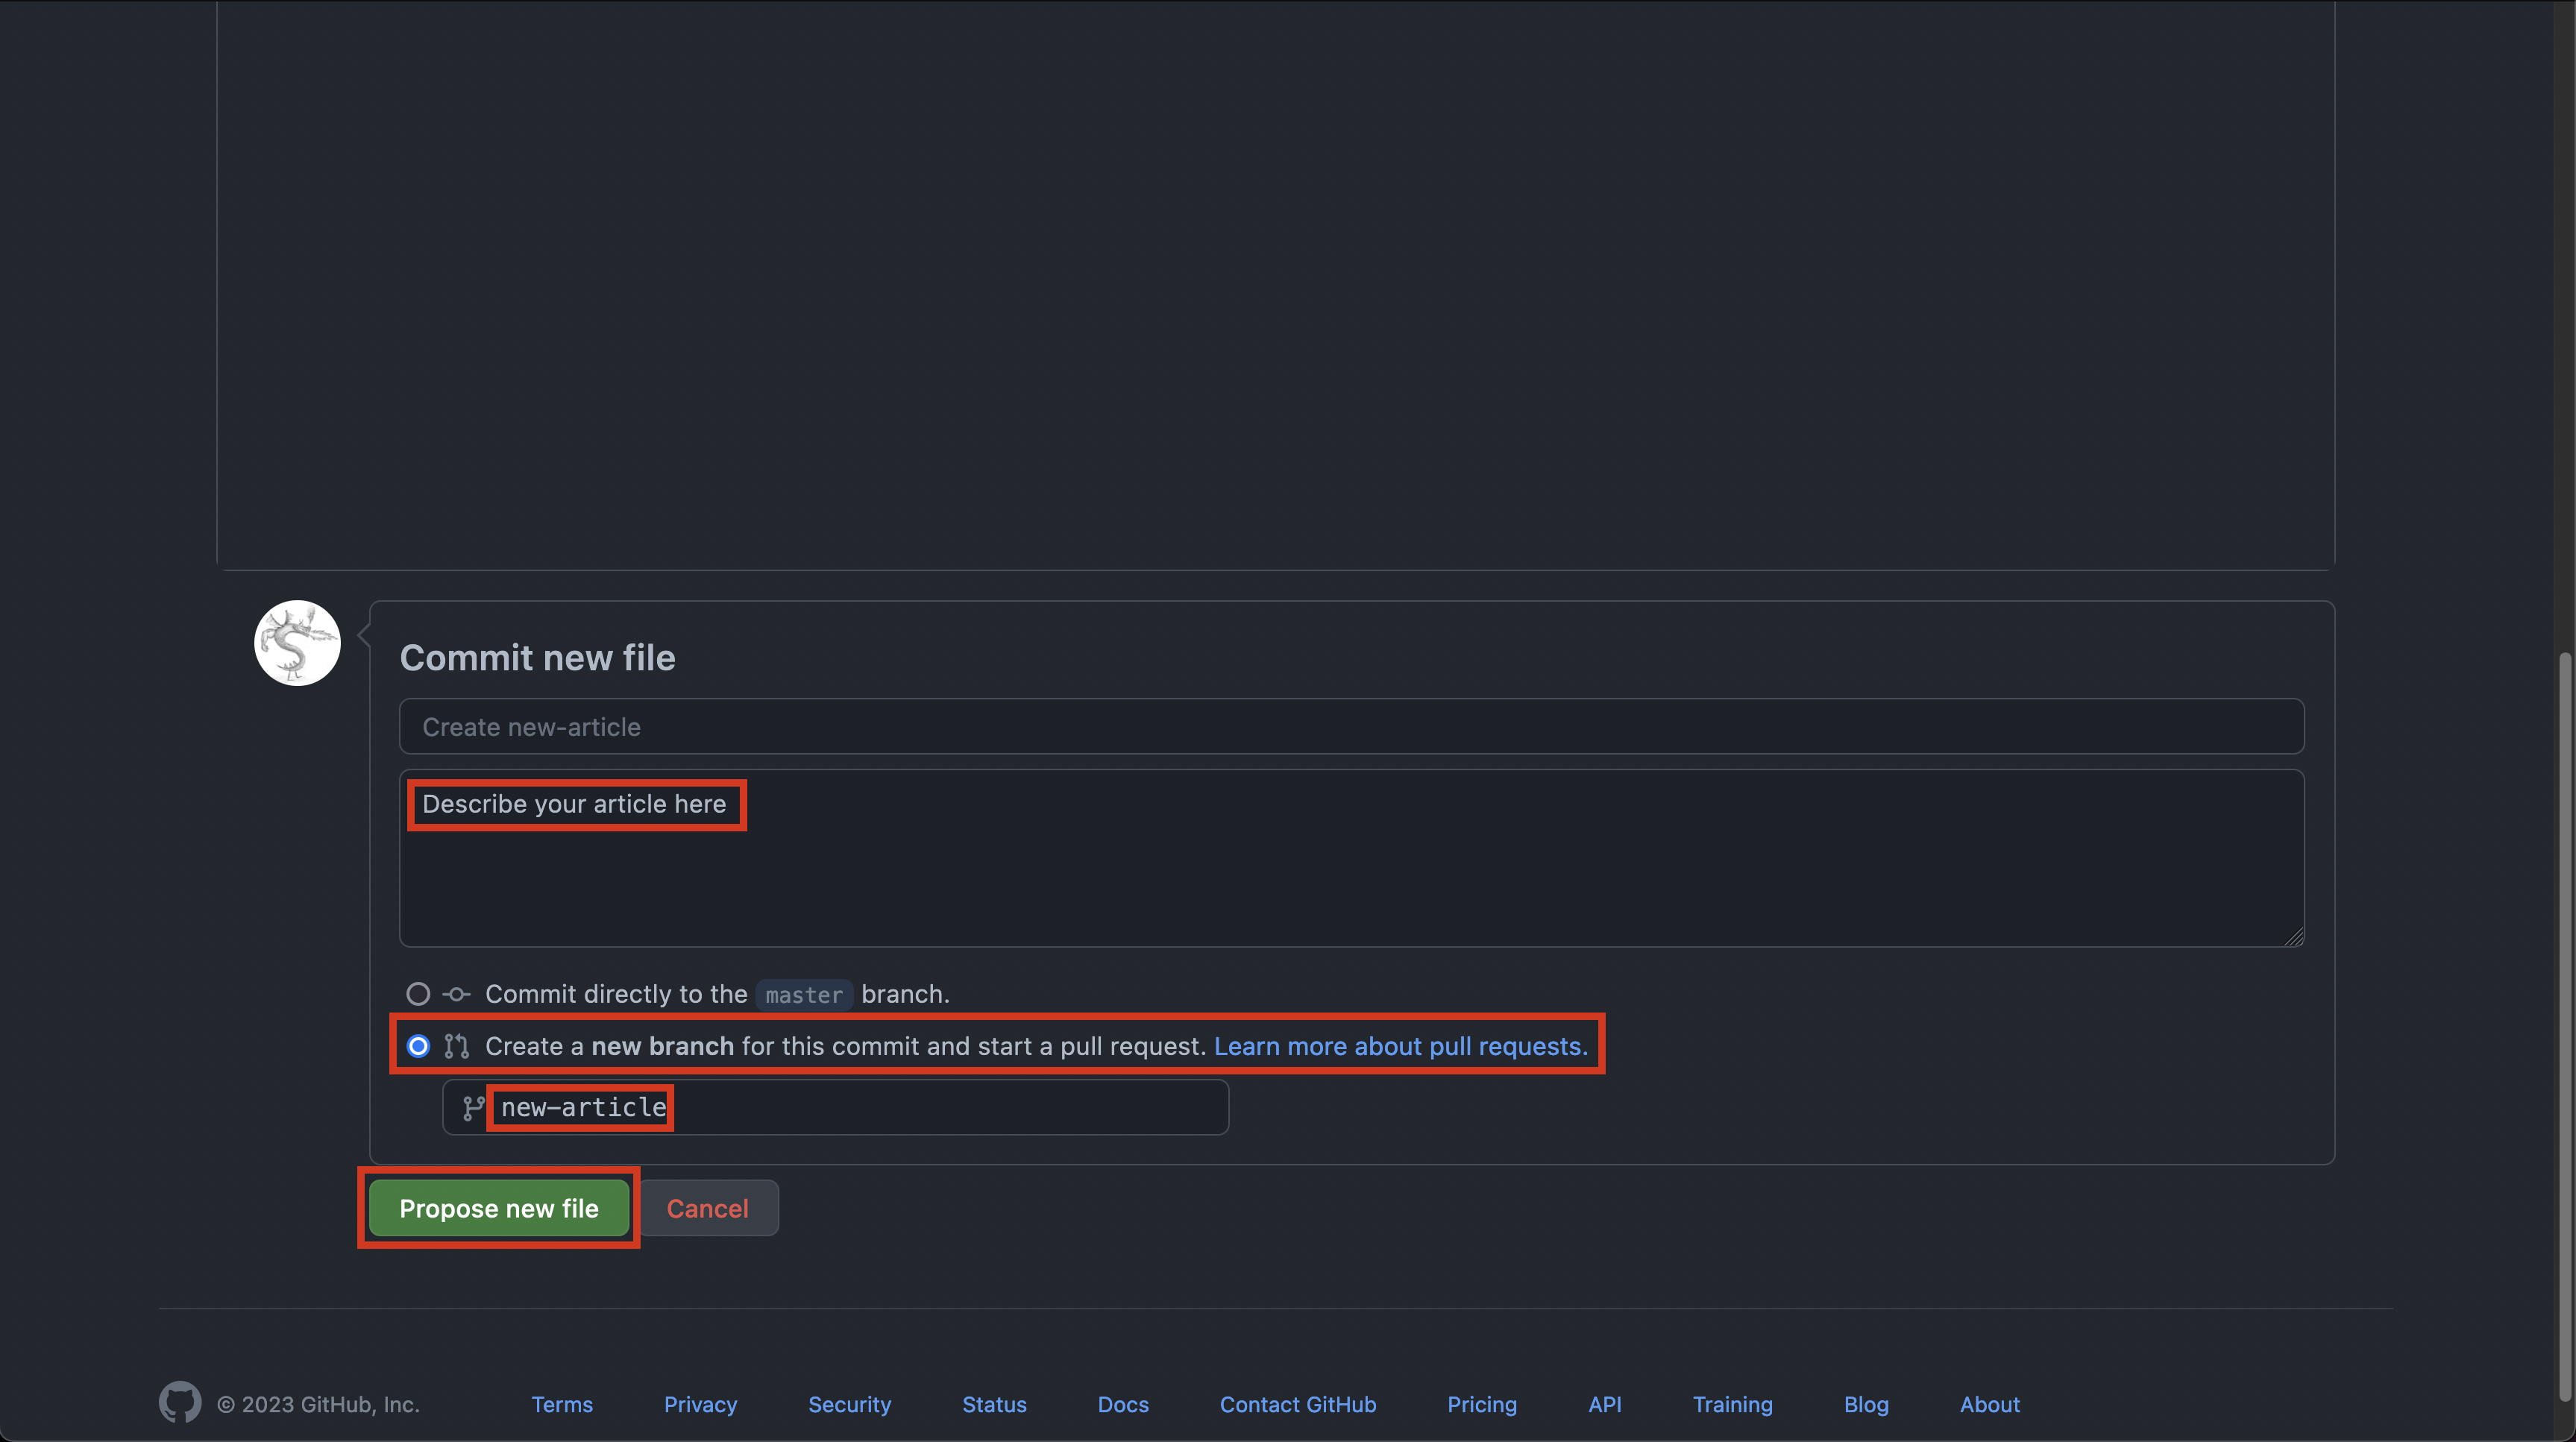Click the pull request icon next to new branch

pyautogui.click(x=456, y=1046)
